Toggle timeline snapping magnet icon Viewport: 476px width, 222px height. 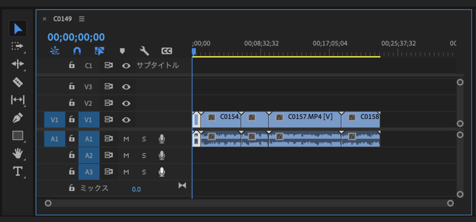77,51
